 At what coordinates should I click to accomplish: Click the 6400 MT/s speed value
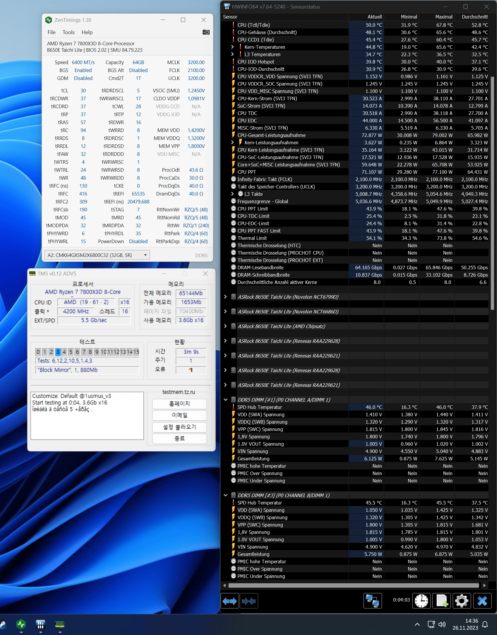[83, 62]
